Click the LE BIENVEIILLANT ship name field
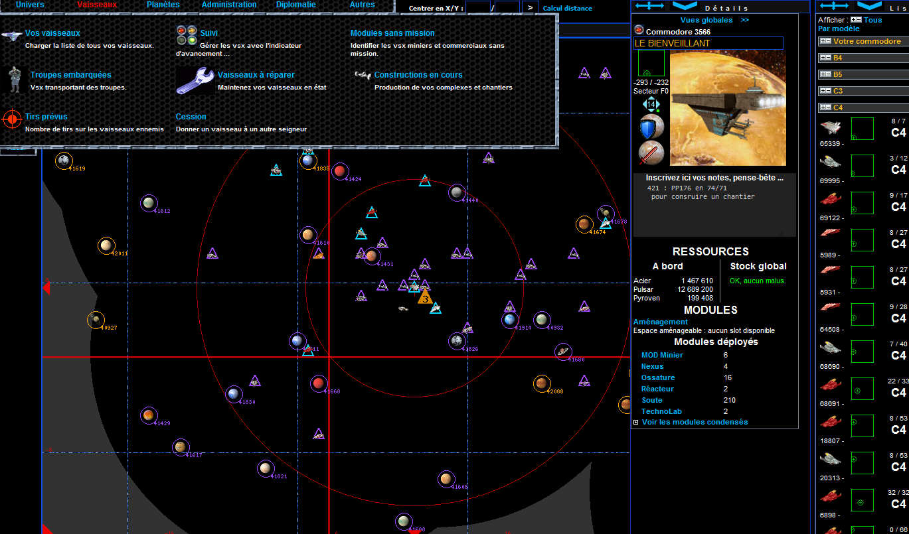The width and height of the screenshot is (909, 534). (708, 43)
